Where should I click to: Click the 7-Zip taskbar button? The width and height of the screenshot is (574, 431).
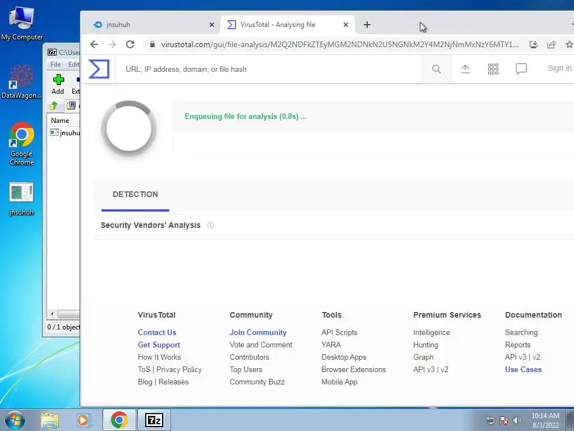(x=154, y=420)
